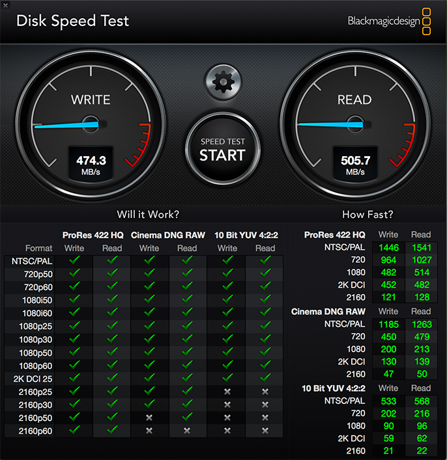Click the Cinema DNG RAW read checkmark for 2160p50
Image resolution: width=447 pixels, height=460 pixels.
187,417
